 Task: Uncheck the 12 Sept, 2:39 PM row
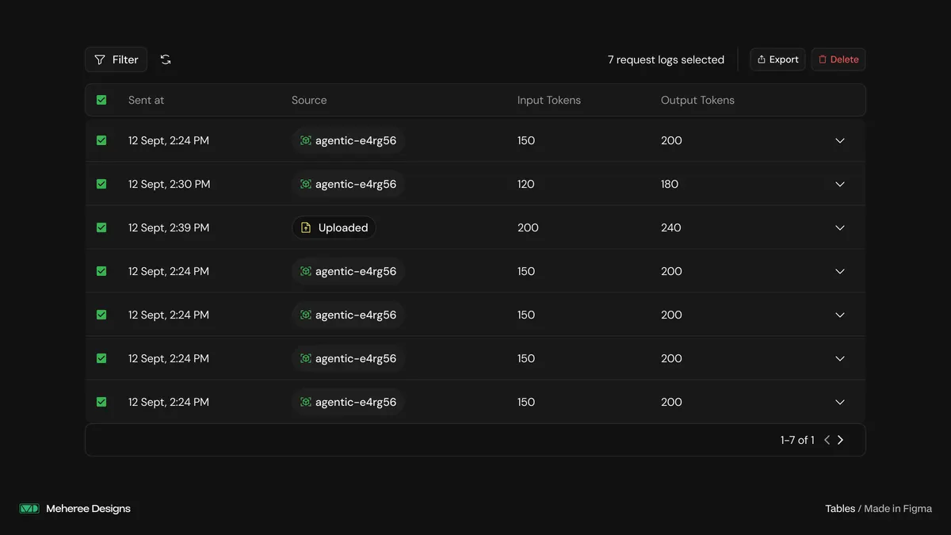[101, 227]
